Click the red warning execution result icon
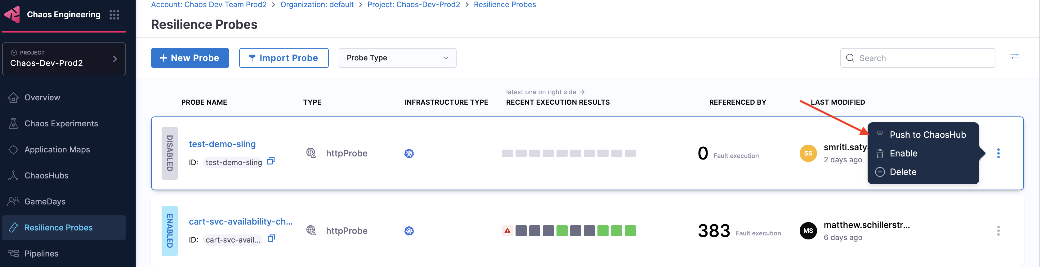The image size is (1059, 267). point(507,231)
